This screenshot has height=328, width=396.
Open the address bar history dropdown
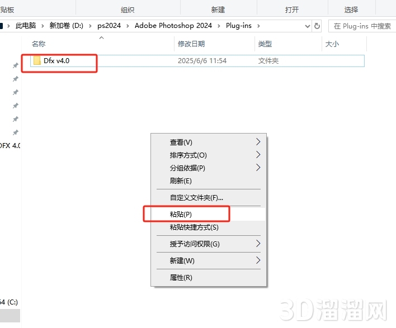coord(308,26)
